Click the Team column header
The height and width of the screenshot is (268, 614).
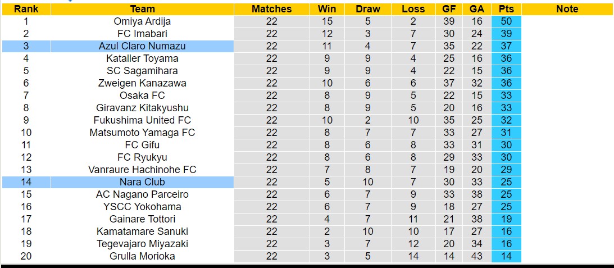click(x=142, y=9)
